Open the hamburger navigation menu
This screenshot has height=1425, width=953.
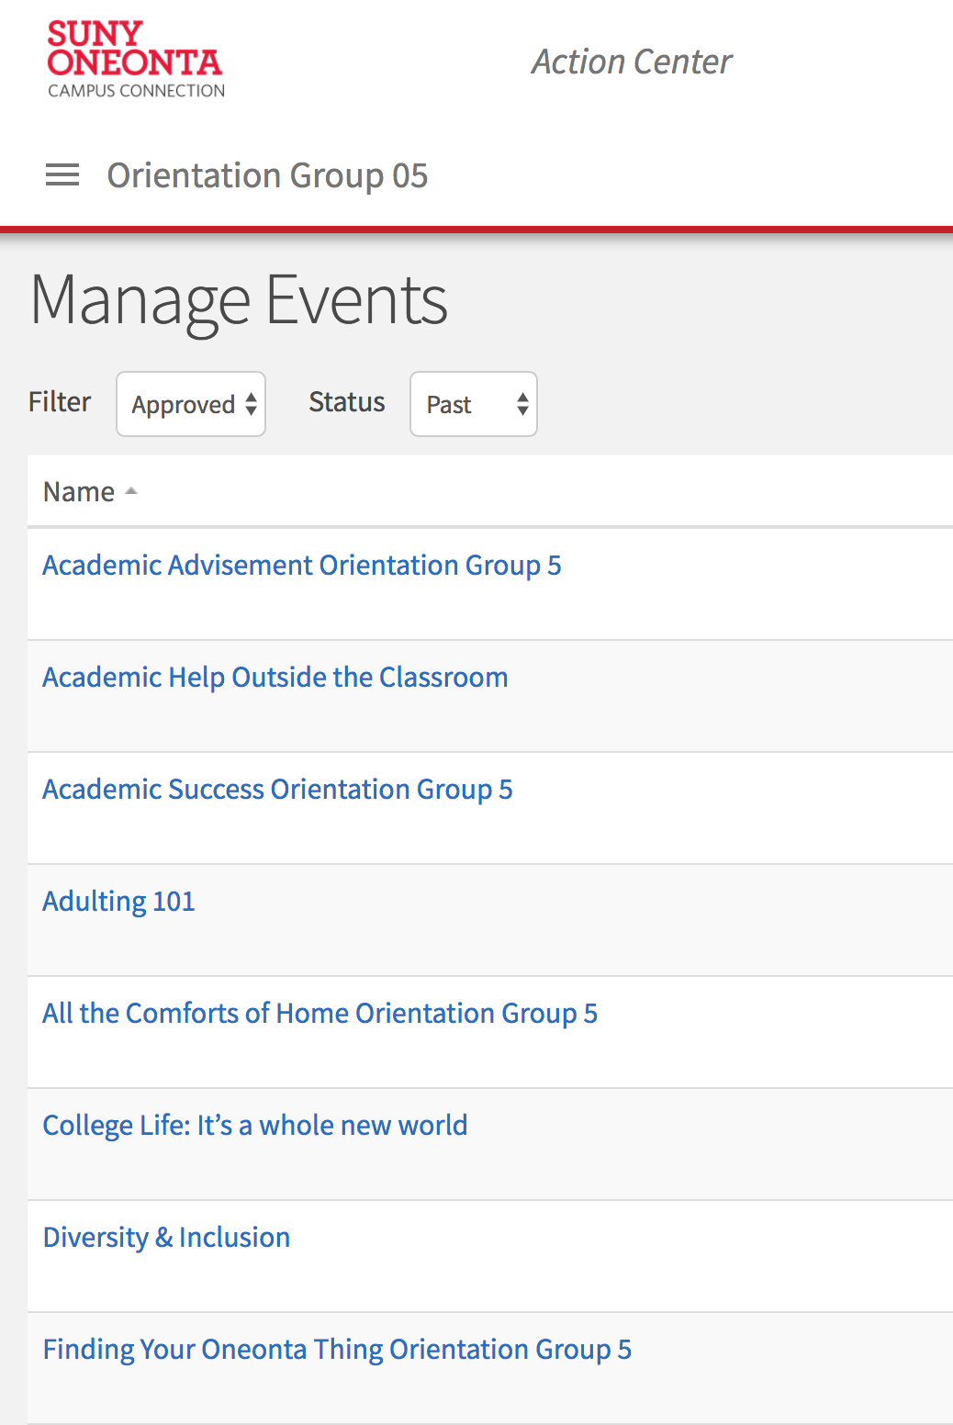click(62, 174)
